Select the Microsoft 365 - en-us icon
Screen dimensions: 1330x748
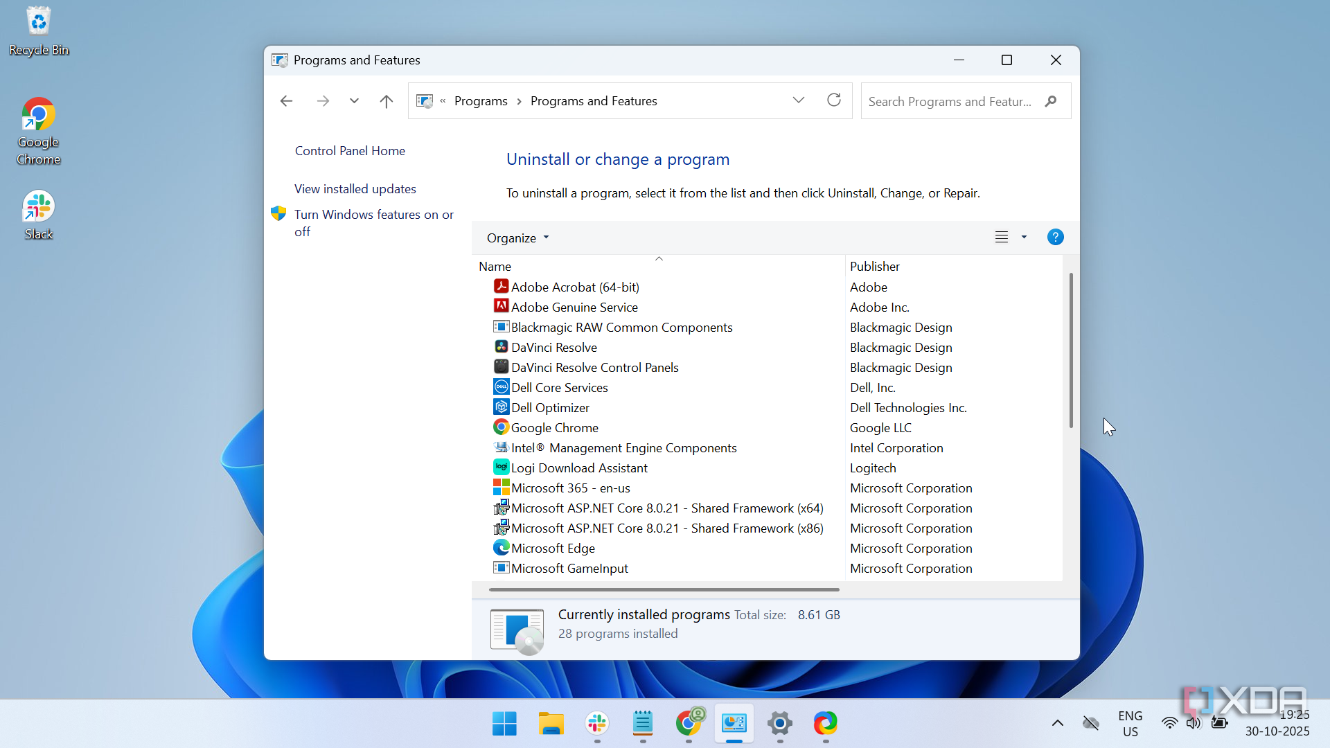[x=502, y=488]
